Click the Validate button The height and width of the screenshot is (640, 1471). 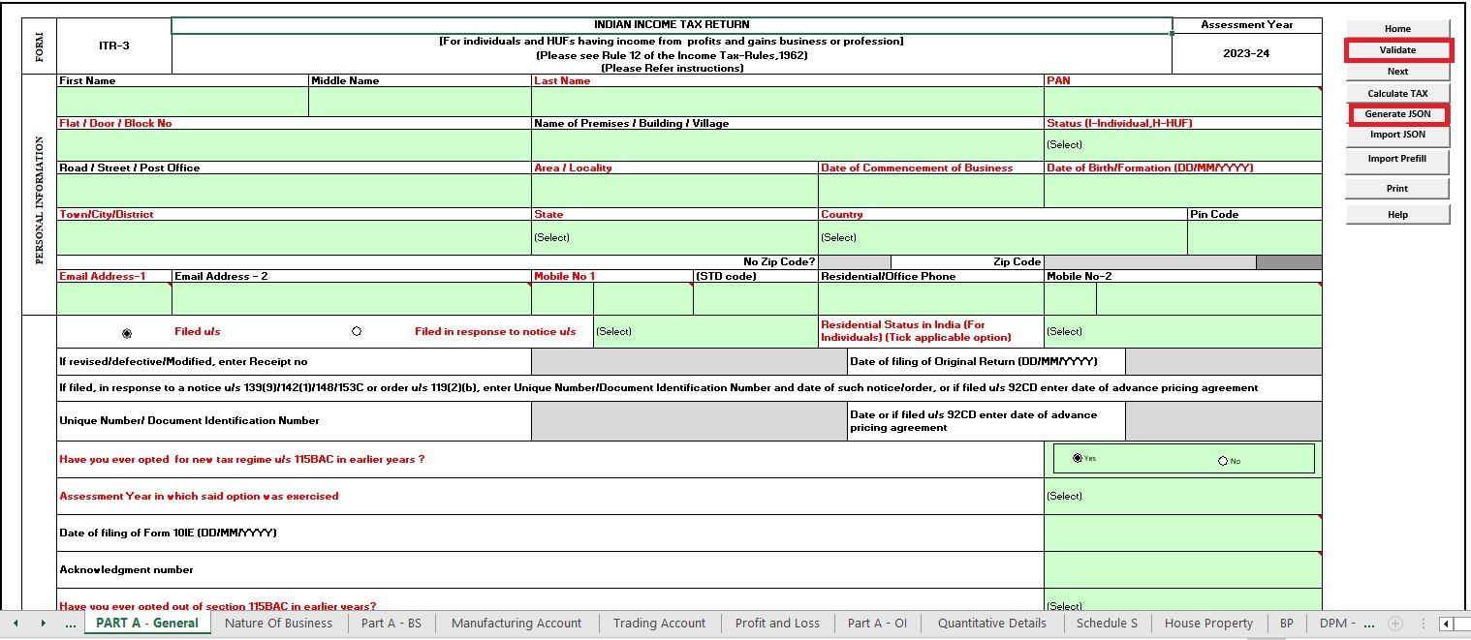pyautogui.click(x=1397, y=50)
